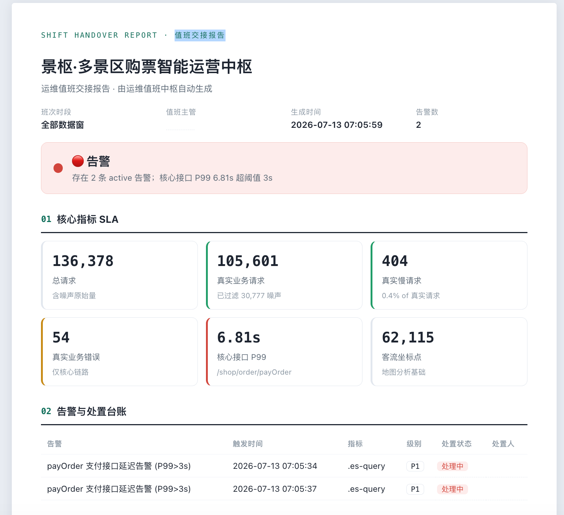
Task: Click the 全部数据窗 value
Action: [62, 125]
